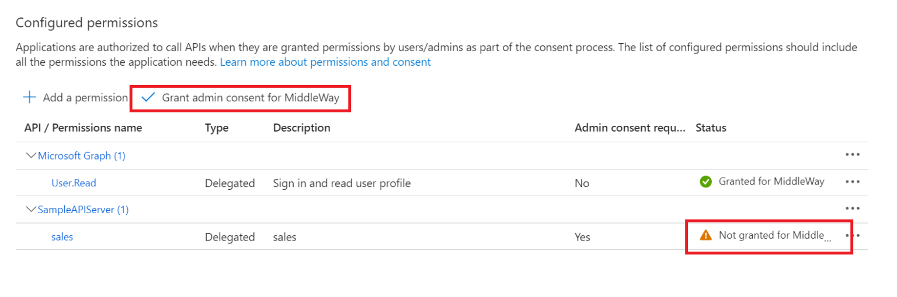The width and height of the screenshot is (897, 297).
Task: Click Grant admin consent for MiddleWay
Action: pos(250,97)
